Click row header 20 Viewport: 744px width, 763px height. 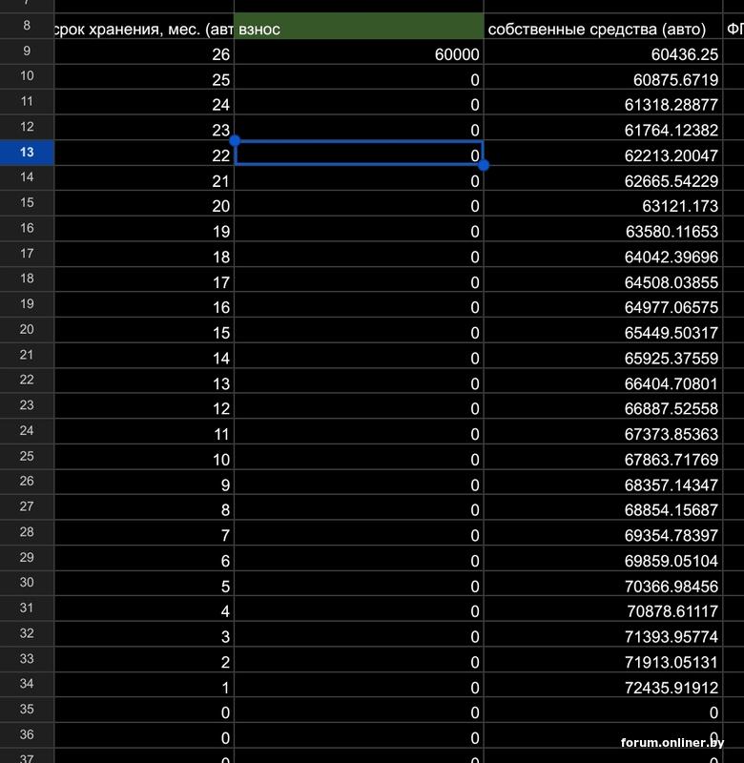click(27, 329)
